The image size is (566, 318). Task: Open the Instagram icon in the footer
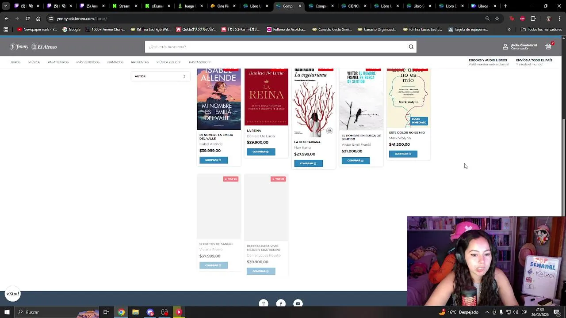(x=264, y=303)
